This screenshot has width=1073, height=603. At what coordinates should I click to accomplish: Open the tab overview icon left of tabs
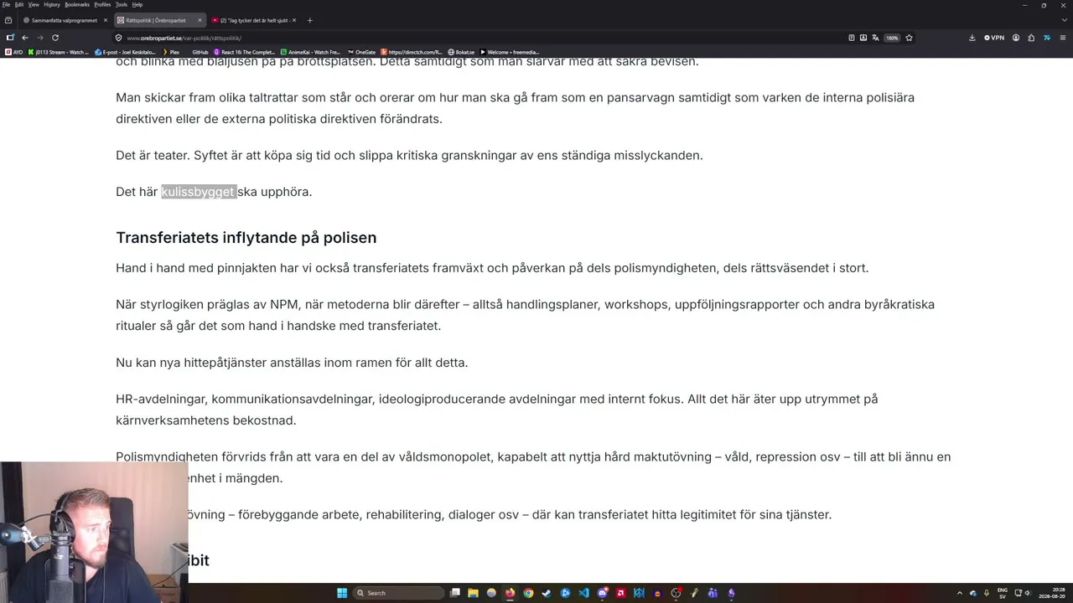(x=8, y=20)
